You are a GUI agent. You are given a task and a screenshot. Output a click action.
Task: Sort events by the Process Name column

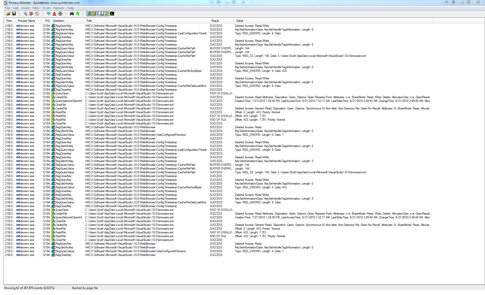(26, 21)
